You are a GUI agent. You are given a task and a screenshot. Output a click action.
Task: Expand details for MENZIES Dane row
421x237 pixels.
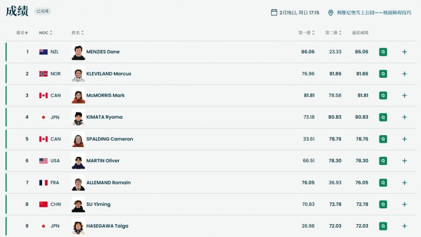coord(404,52)
